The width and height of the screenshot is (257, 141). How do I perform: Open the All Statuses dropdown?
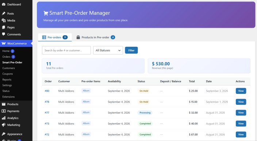tap(108, 50)
